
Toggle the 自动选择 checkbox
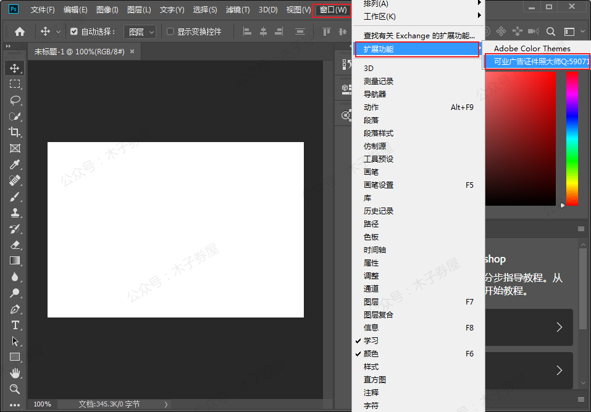(74, 32)
